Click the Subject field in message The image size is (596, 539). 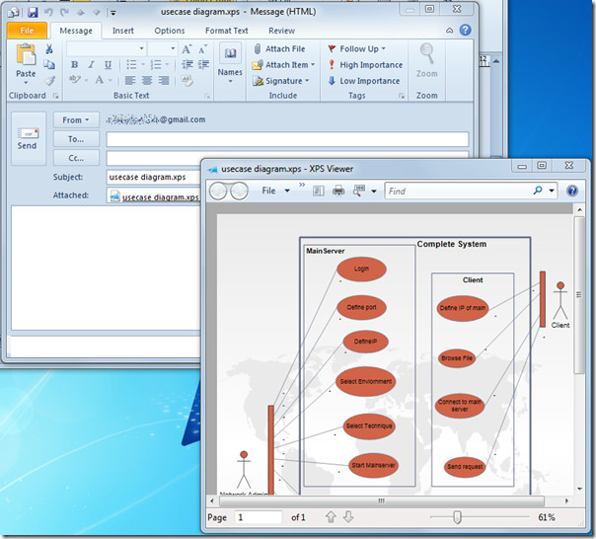(154, 177)
